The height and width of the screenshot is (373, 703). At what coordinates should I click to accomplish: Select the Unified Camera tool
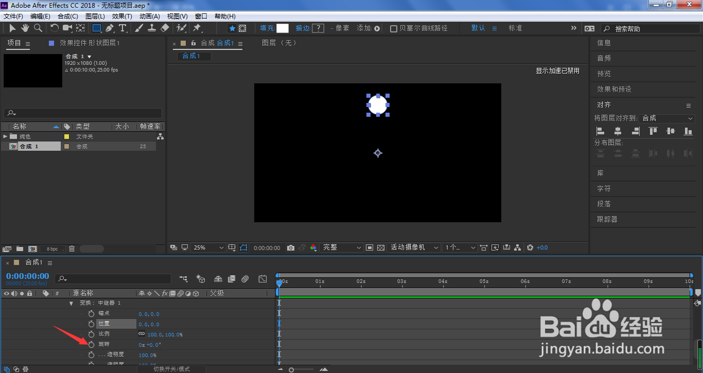(67, 28)
